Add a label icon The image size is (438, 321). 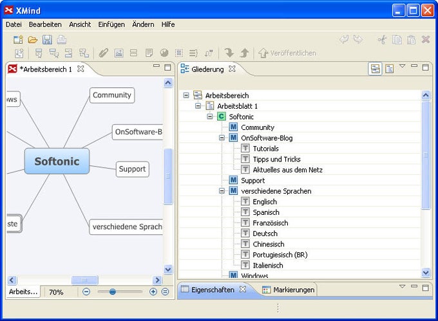click(134, 53)
